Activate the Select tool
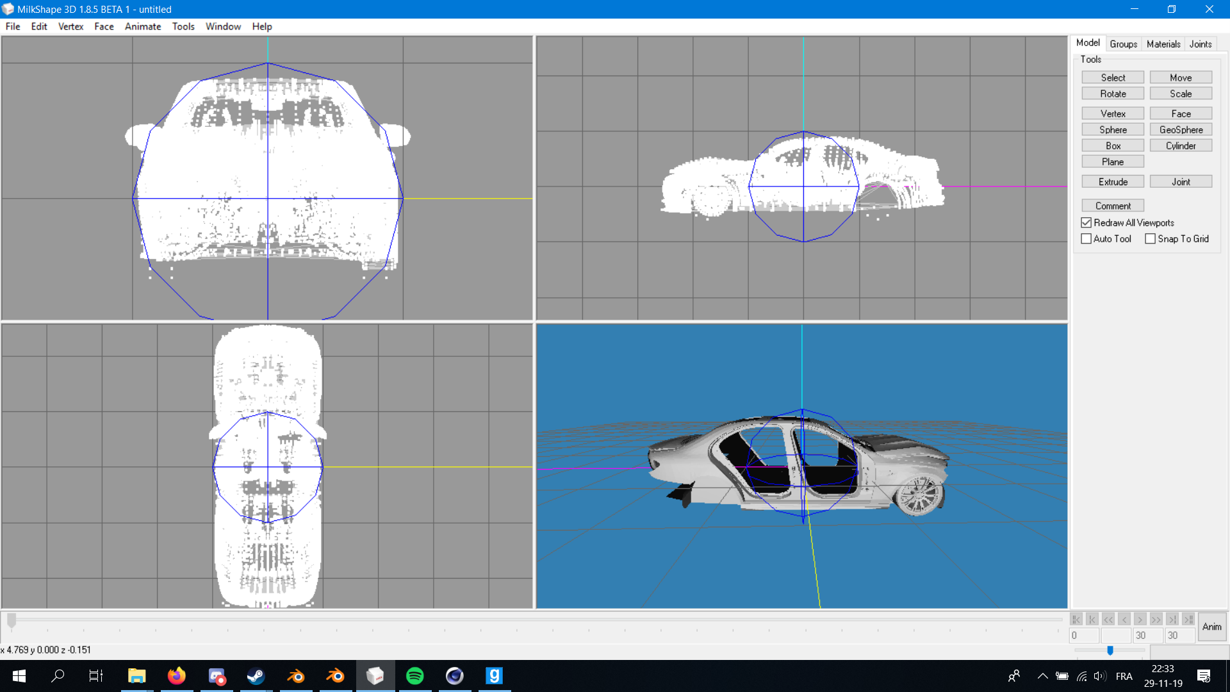Image resolution: width=1230 pixels, height=692 pixels. 1113,78
